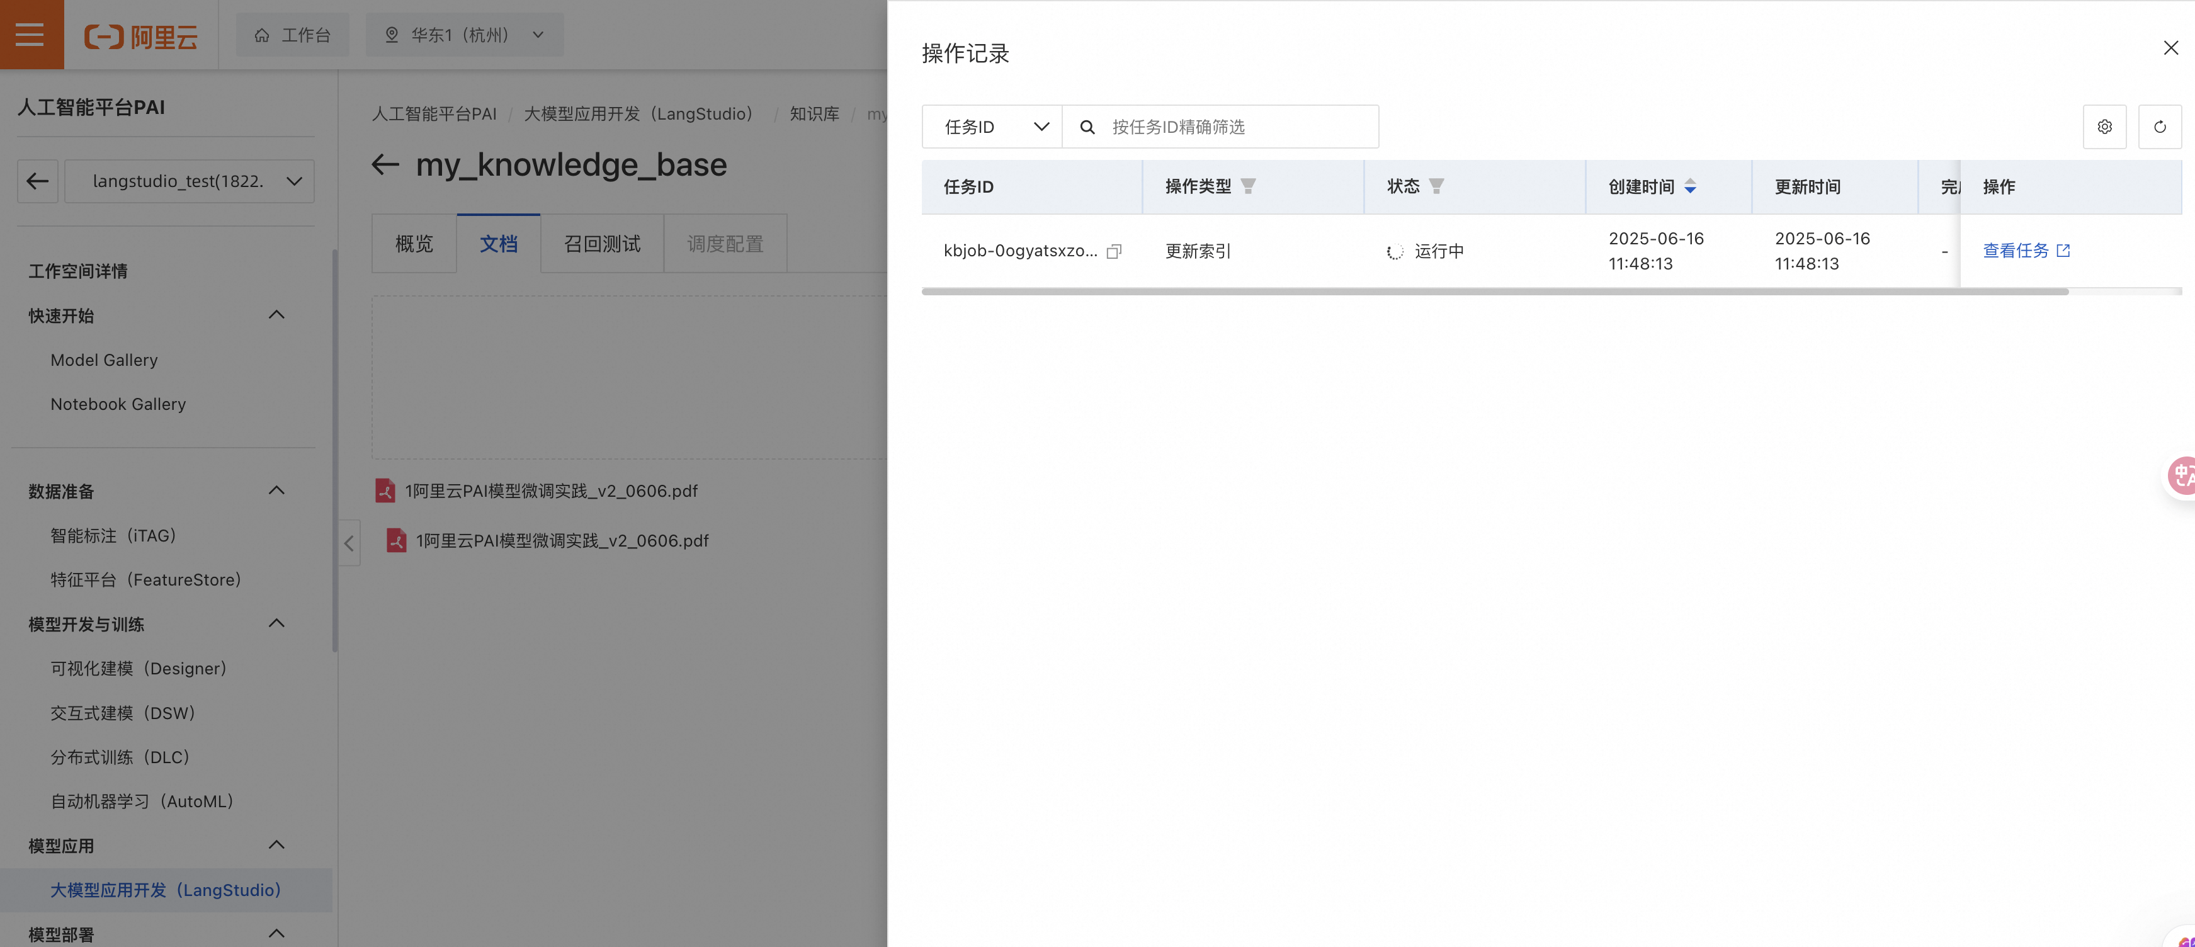Screen dimensions: 2195x947
Task: Sort by creation time column
Action: click(1691, 186)
